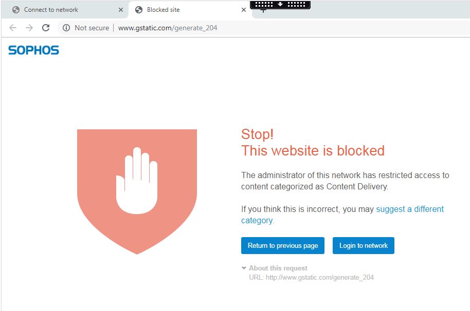Close the Blocked site tab
Image resolution: width=470 pixels, height=311 pixels.
click(244, 10)
